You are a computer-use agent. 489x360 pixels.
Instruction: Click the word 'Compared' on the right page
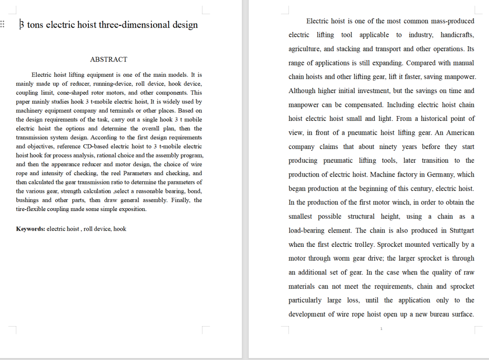[422, 63]
